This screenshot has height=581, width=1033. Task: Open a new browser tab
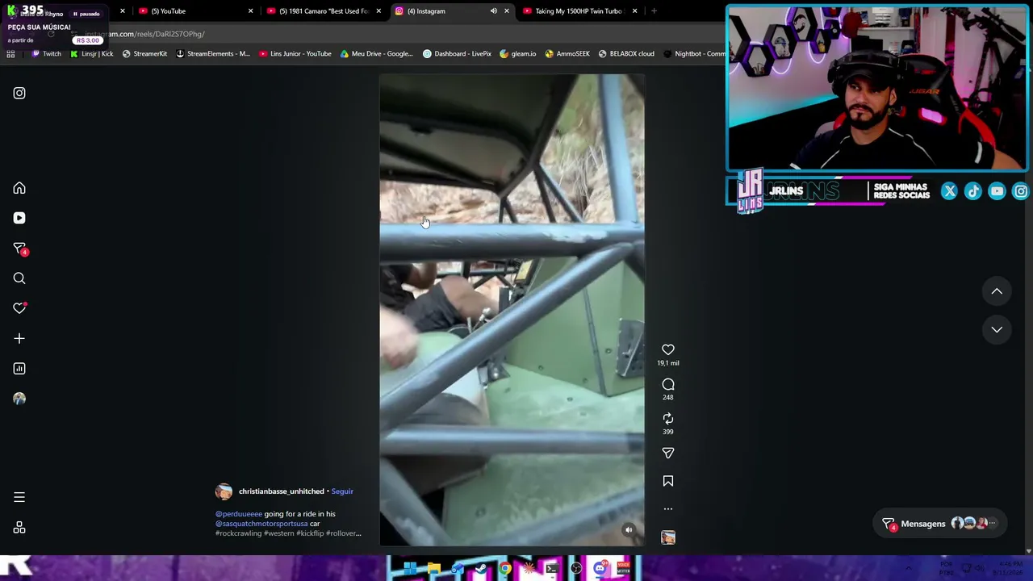tap(654, 11)
